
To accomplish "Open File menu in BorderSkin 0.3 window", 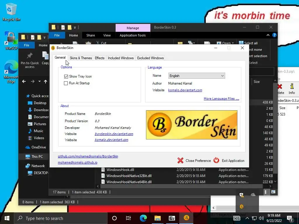I will tap(57, 35).
